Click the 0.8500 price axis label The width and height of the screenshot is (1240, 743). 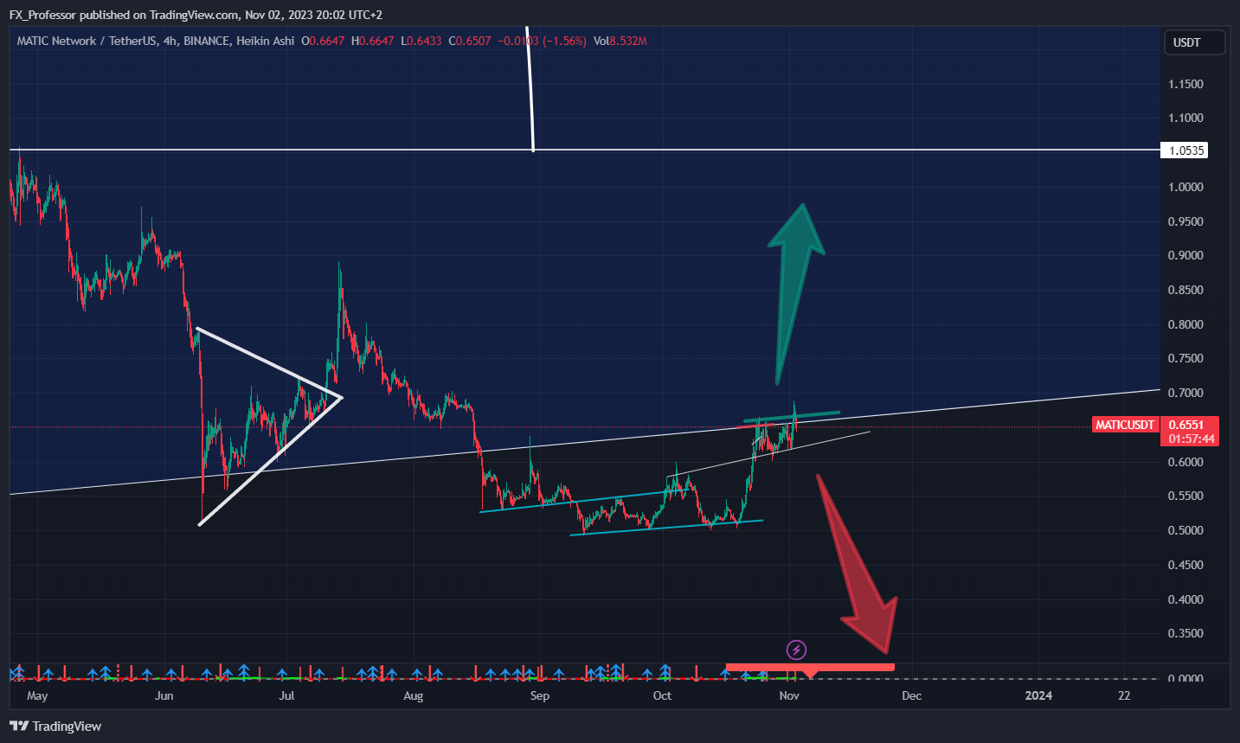[1185, 290]
